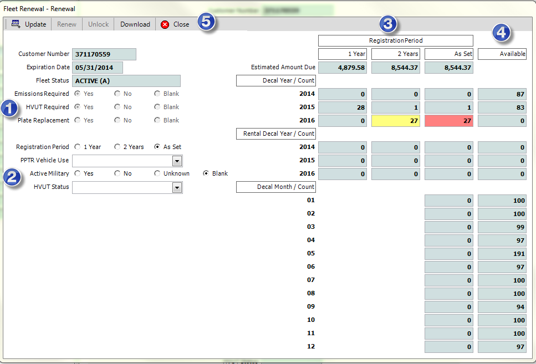Click the blue callout marker number 5
This screenshot has width=536, height=364.
coord(207,23)
